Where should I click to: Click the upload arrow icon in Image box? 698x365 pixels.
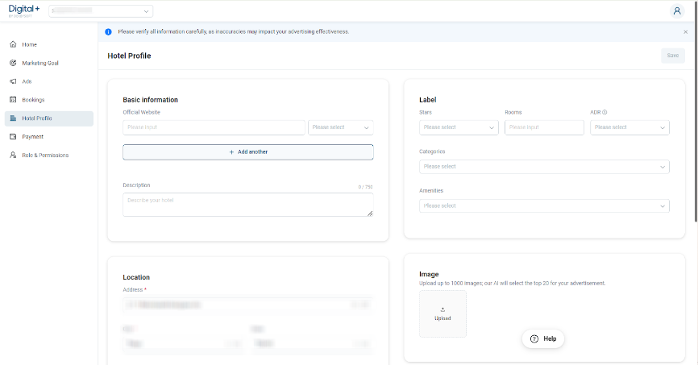point(442,309)
